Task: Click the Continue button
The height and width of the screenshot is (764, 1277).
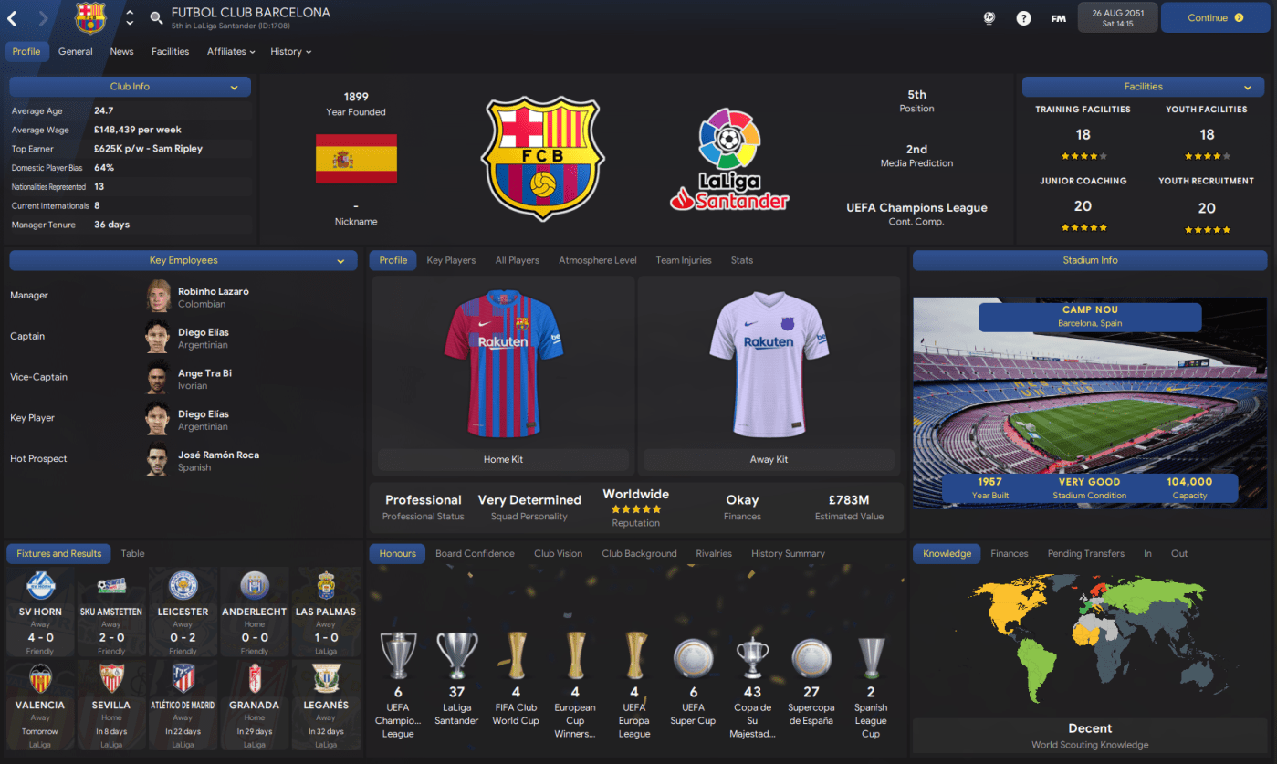Action: tap(1215, 17)
